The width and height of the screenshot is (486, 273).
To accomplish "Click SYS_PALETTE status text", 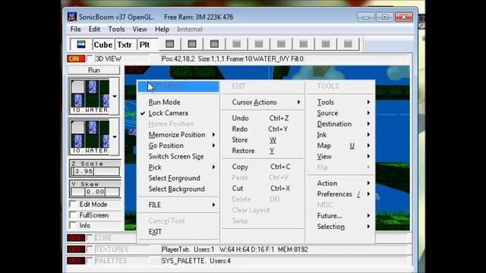I will 196,261.
